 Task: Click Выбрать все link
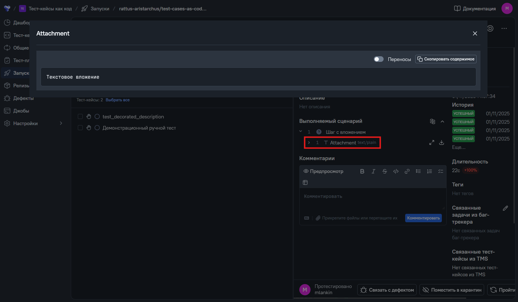click(118, 100)
